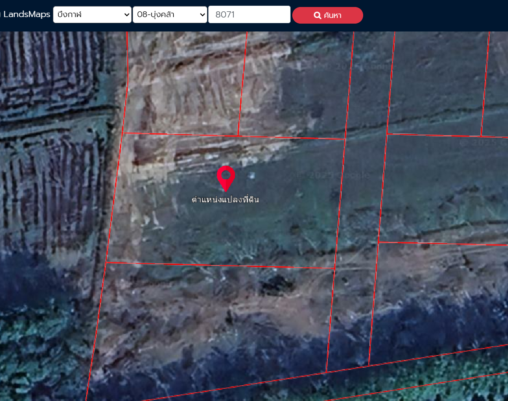The image size is (508, 401).
Task: Click the magnifier icon in the search button
Action: coord(318,15)
